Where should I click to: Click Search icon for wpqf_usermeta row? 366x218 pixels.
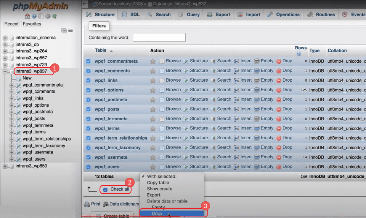pos(213,157)
